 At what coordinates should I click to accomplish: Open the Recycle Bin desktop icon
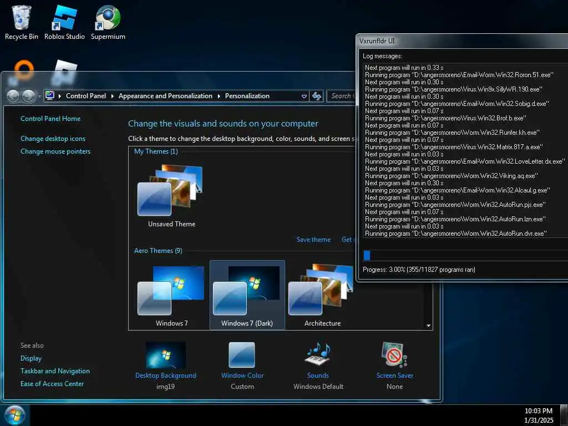pos(22,22)
